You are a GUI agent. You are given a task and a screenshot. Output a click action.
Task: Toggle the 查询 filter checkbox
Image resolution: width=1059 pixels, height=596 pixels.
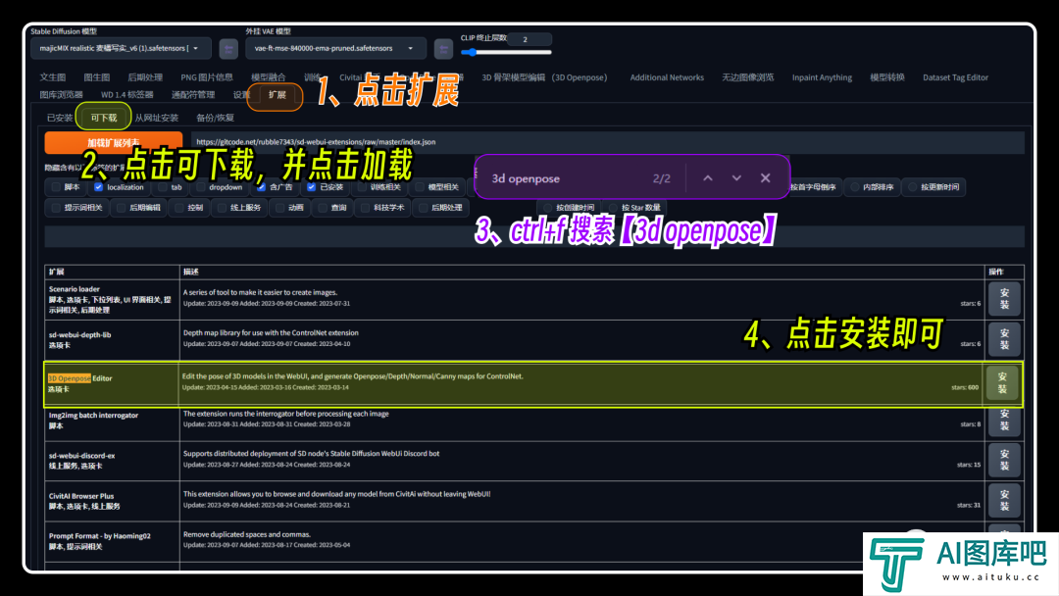tap(323, 208)
